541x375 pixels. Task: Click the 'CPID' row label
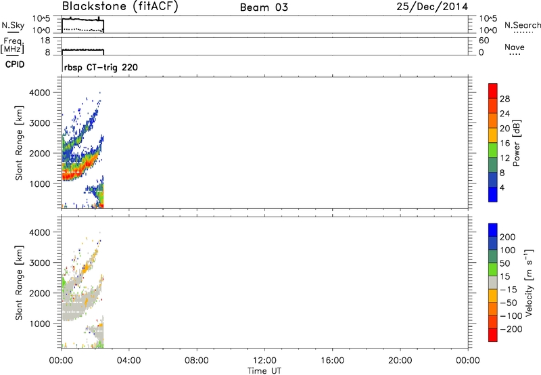(x=15, y=64)
